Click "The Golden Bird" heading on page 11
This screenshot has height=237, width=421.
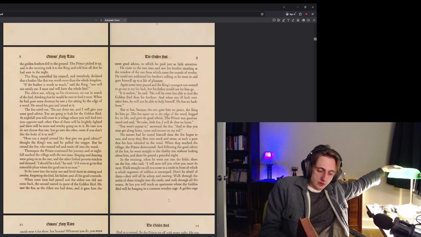(x=158, y=225)
